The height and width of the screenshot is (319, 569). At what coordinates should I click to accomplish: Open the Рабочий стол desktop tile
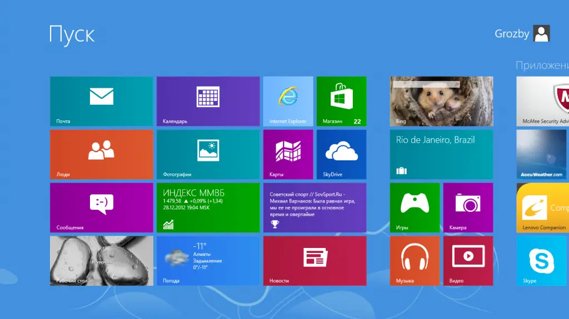point(102,261)
